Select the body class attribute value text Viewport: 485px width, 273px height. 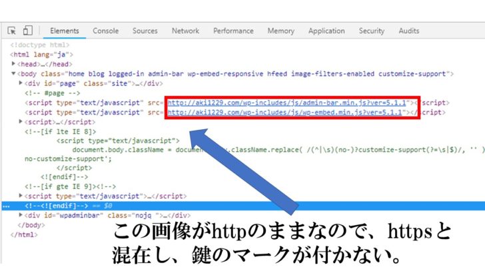[257, 74]
